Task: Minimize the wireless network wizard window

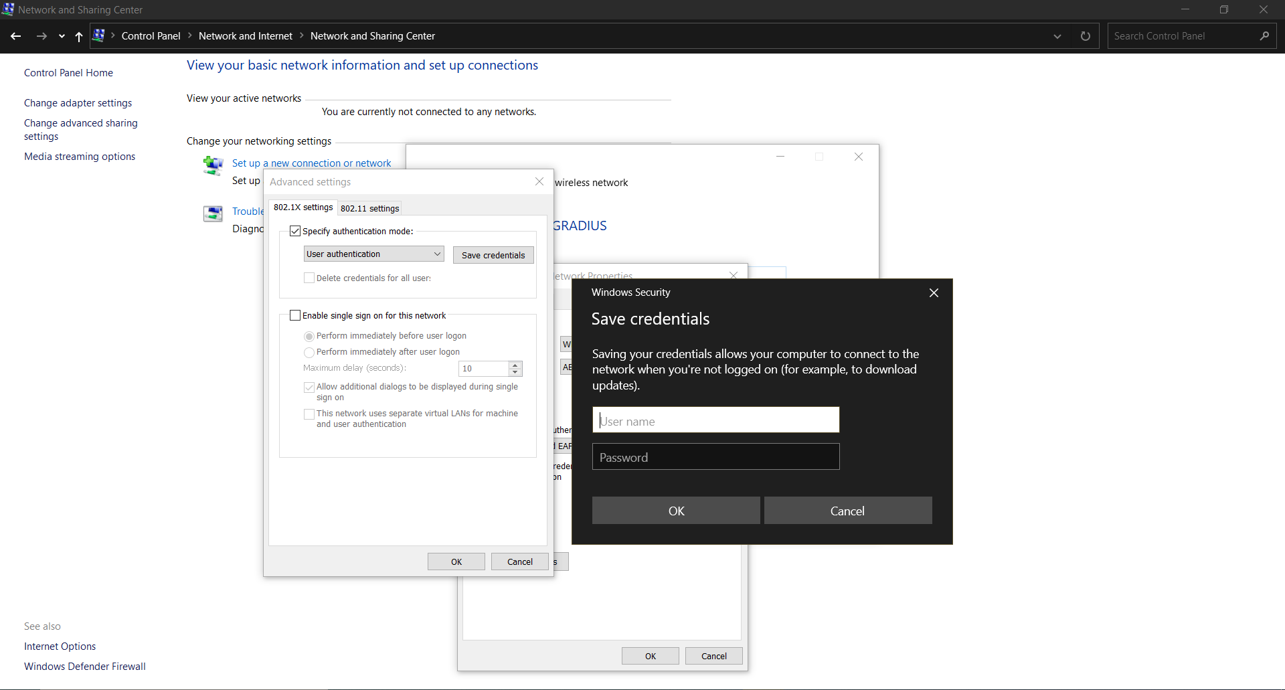Action: click(780, 157)
